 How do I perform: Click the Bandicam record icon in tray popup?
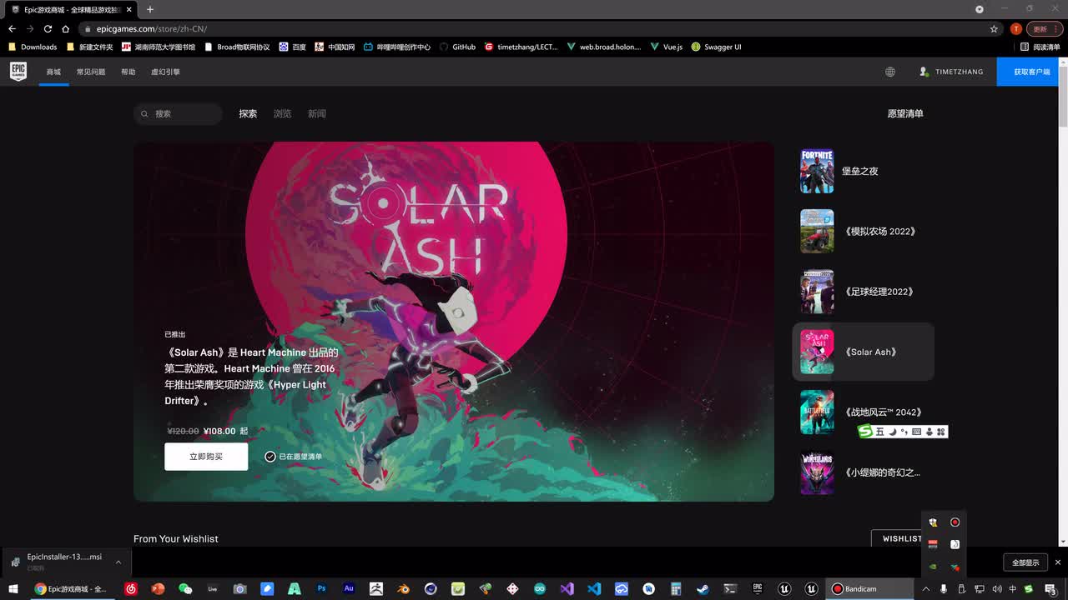pos(955,522)
